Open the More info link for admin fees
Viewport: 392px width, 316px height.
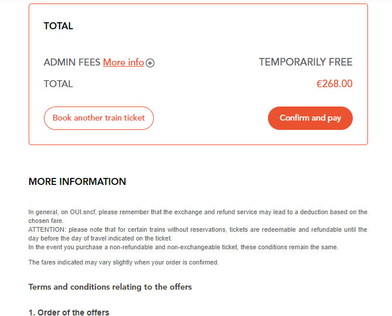coord(123,62)
